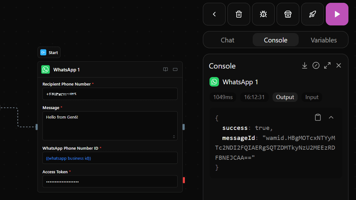
Task: Switch to the Chat tab
Action: tap(227, 40)
